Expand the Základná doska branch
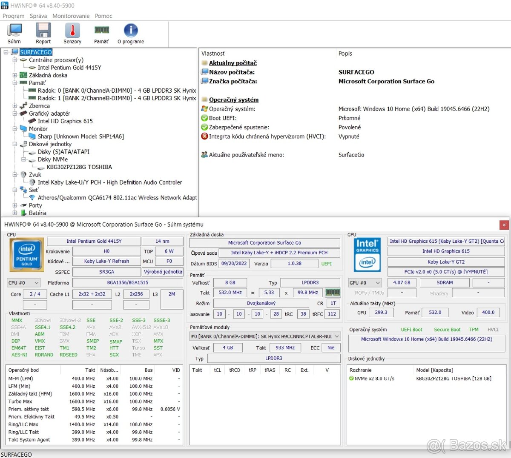Image resolution: width=511 pixels, height=458 pixels. point(15,75)
